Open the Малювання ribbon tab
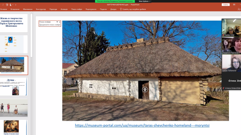241x135 pixels. pyautogui.click(x=27, y=9)
